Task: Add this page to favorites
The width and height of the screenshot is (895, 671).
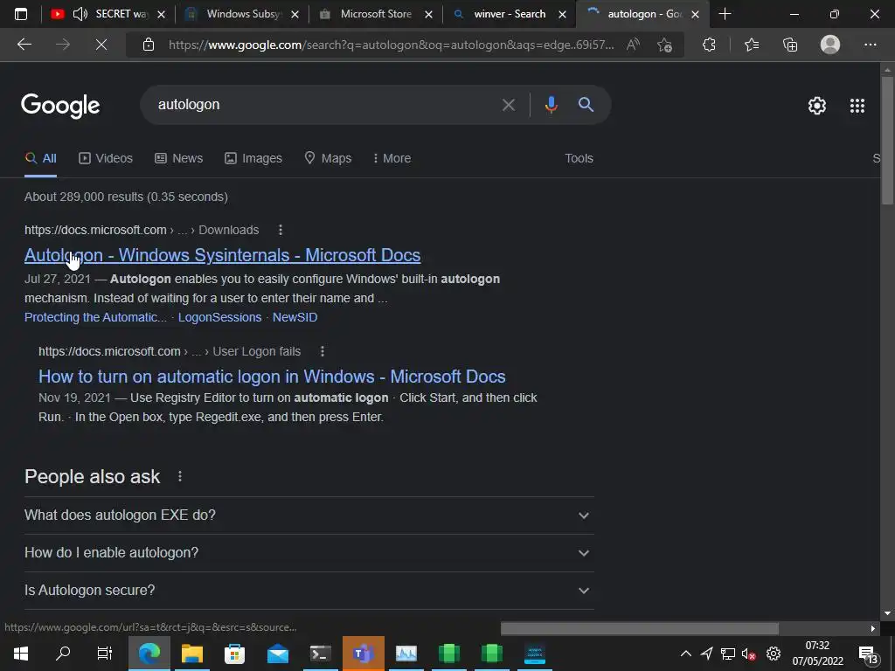Action: point(664,45)
